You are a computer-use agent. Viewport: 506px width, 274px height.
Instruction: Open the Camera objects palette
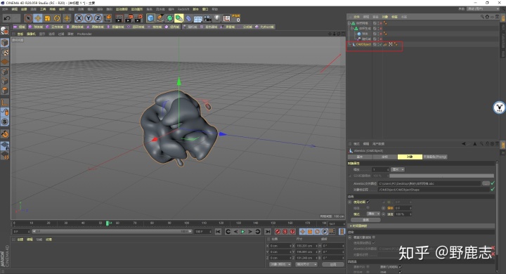pyautogui.click(x=207, y=18)
